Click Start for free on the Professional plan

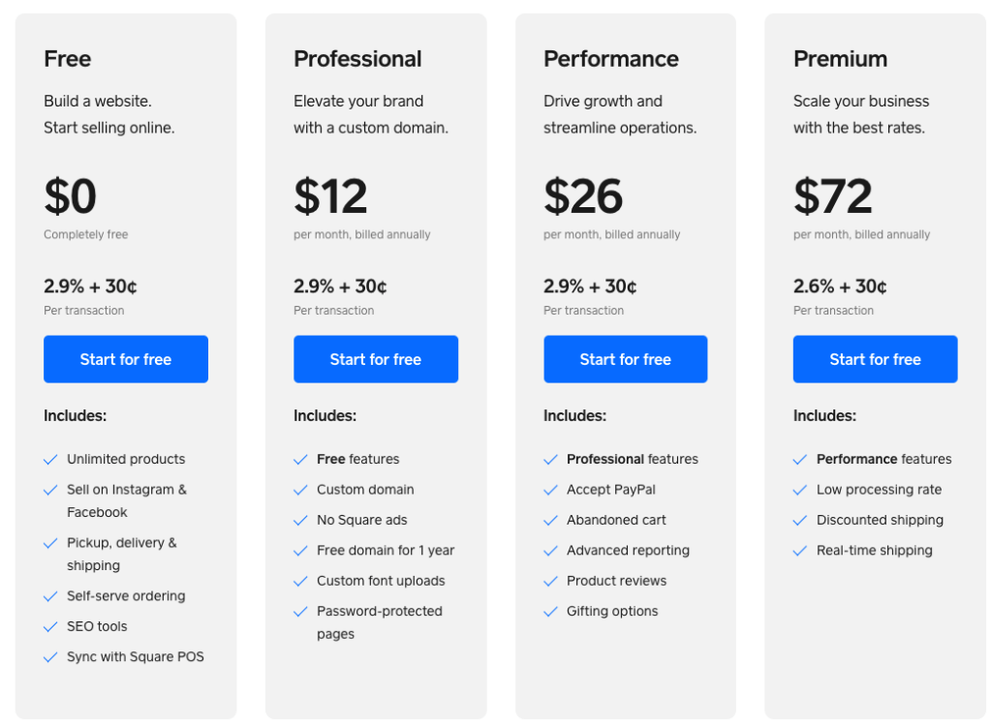375,358
